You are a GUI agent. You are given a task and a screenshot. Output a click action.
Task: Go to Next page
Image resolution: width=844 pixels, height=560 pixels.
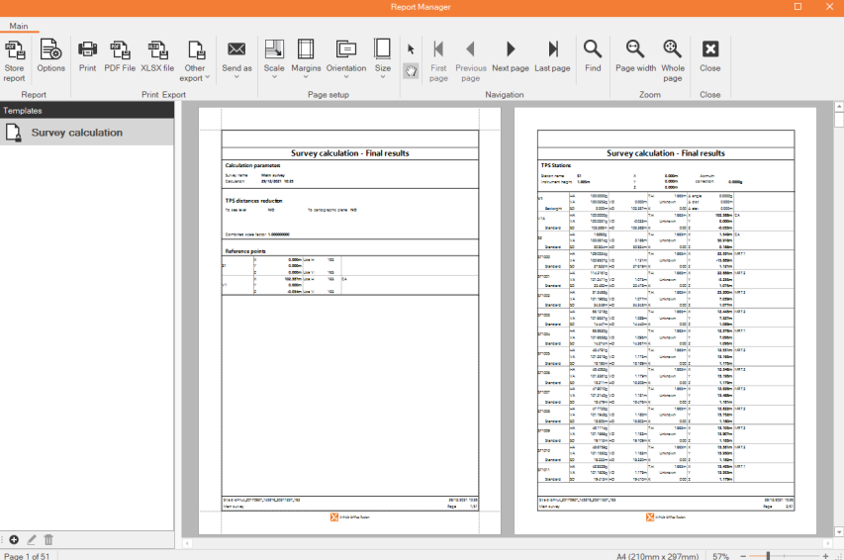[x=510, y=57]
